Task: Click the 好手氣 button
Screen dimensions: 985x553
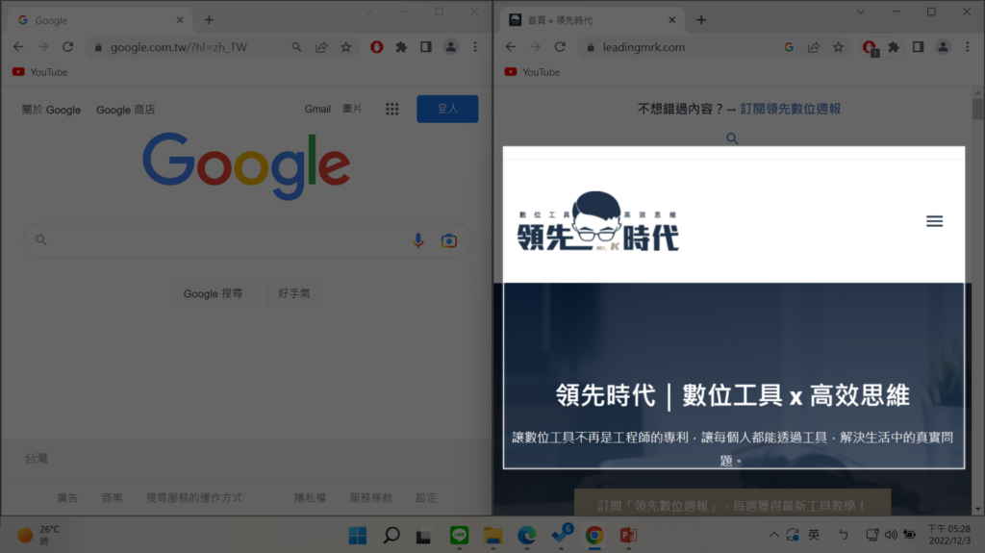Action: (293, 293)
